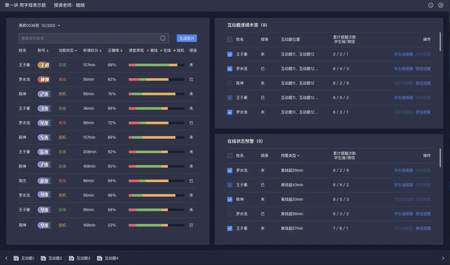This screenshot has width=450, height=265.
Task: Sort students by 听课时长 using its sort arrows
Action: click(x=101, y=51)
